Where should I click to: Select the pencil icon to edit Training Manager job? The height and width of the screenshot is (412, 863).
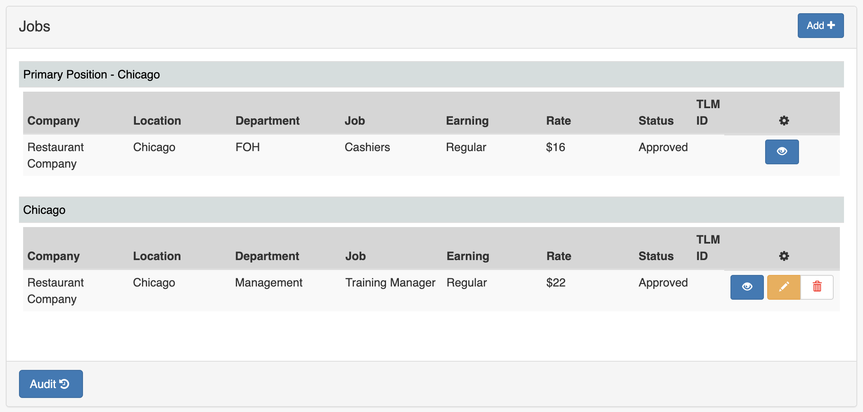click(x=784, y=287)
